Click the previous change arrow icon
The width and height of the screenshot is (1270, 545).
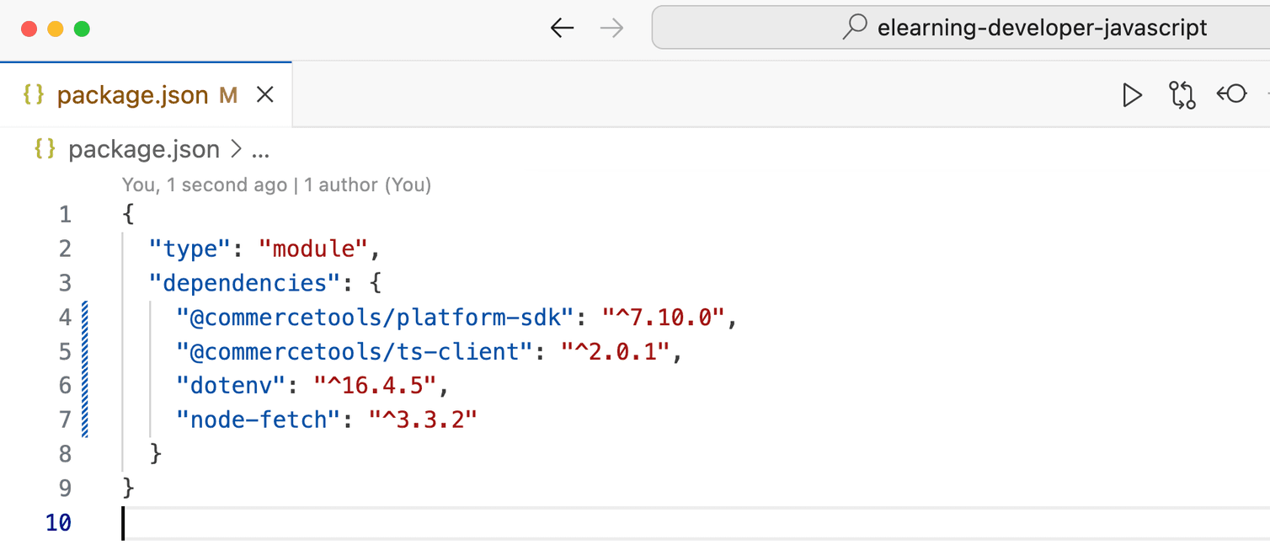click(1231, 94)
